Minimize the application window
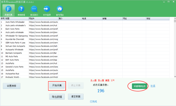The width and height of the screenshot is (176, 106). pyautogui.click(x=164, y=2)
